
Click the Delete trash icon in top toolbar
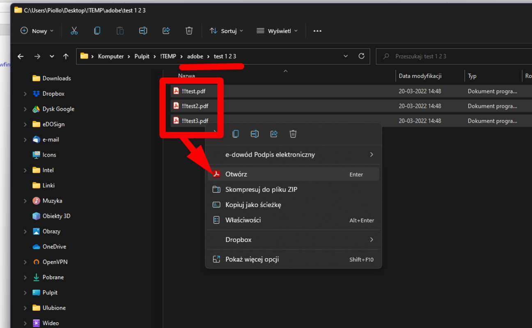click(189, 31)
